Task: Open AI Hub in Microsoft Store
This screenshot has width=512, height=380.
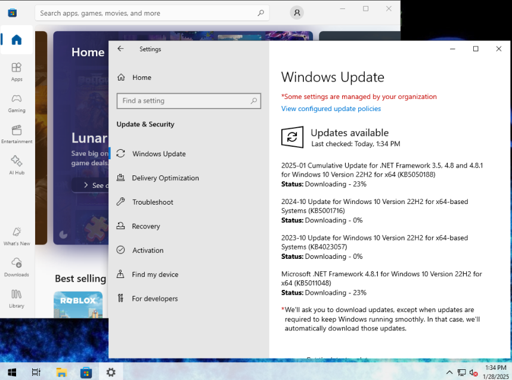Action: coord(17,165)
